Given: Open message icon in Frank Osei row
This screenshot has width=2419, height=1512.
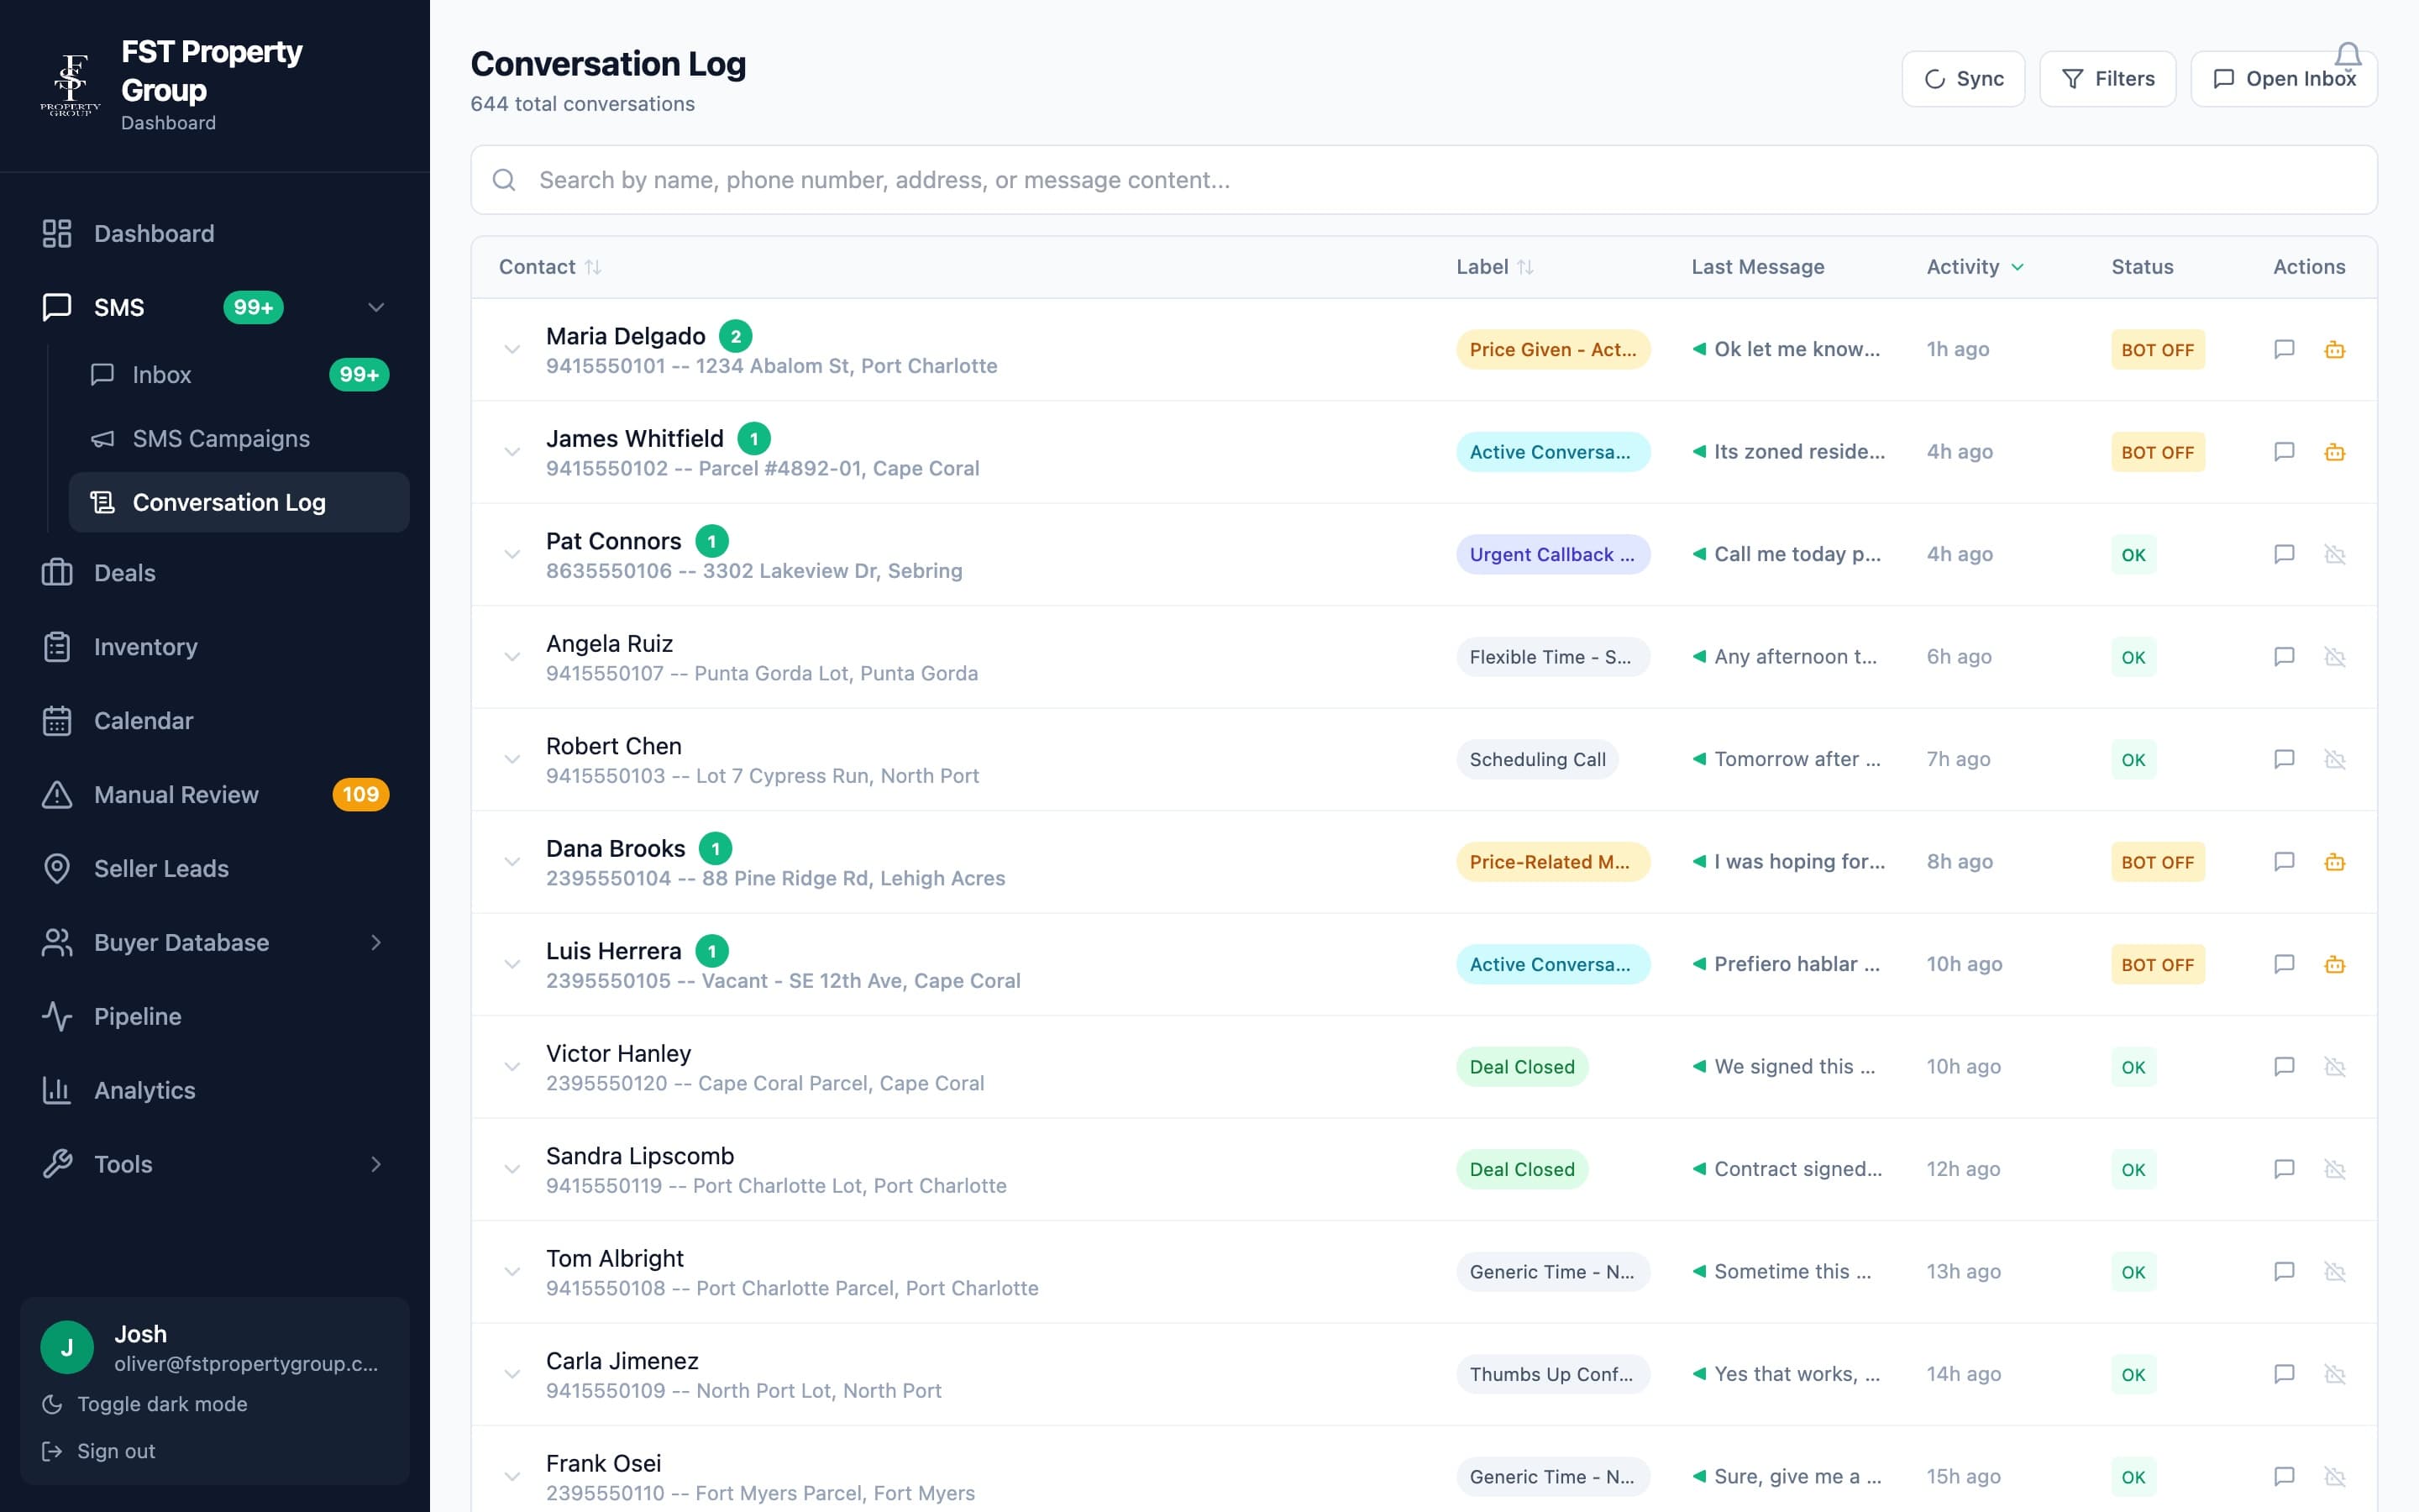Looking at the screenshot, I should [2284, 1477].
